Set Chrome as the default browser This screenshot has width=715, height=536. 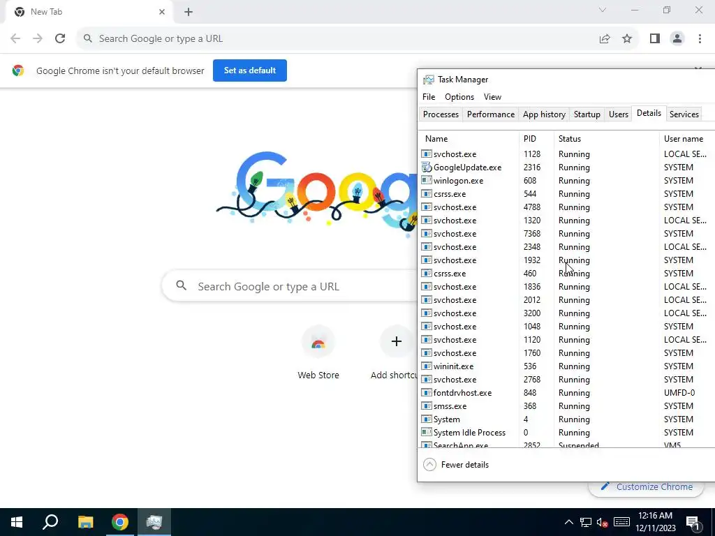[250, 70]
